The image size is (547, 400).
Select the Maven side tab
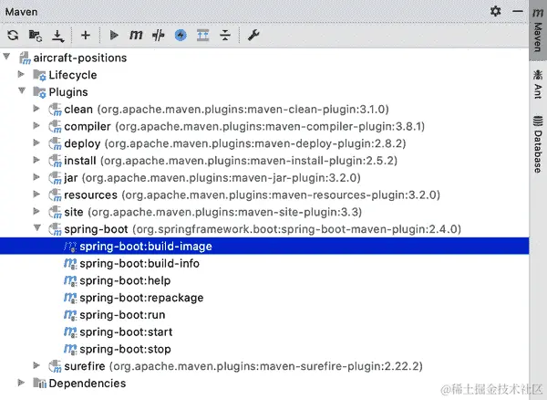pos(538,31)
